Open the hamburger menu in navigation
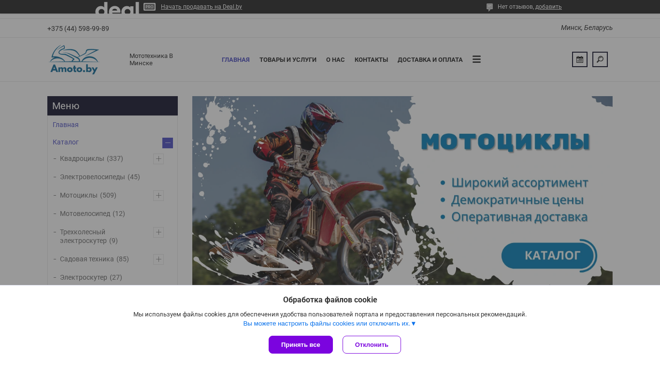Viewport: 660px width, 371px height. pyautogui.click(x=476, y=59)
